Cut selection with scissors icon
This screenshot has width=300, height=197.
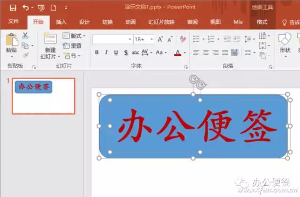(25, 36)
